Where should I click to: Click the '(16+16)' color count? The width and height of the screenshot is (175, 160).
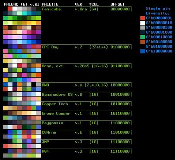100,66
